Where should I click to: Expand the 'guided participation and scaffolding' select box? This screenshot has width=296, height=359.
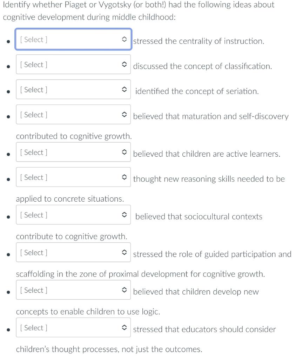click(x=73, y=252)
